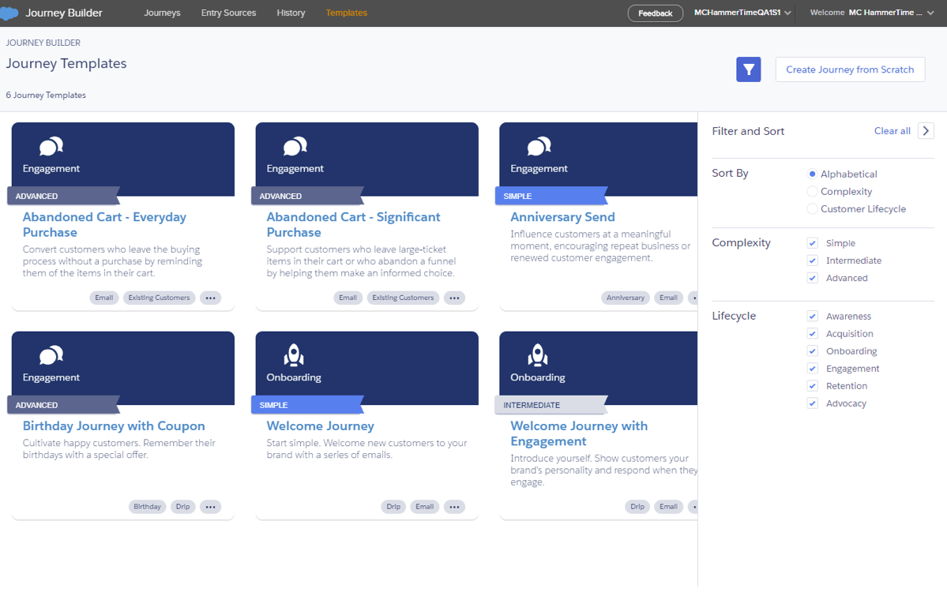Click the Clear all link
This screenshot has height=596, width=947.
pos(892,131)
